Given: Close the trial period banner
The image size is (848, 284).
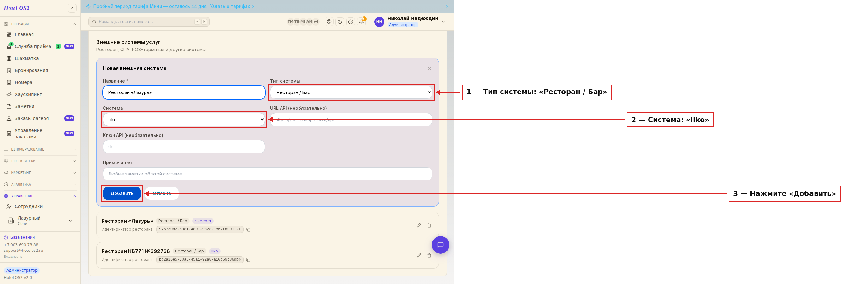Looking at the screenshot, I should [447, 6].
